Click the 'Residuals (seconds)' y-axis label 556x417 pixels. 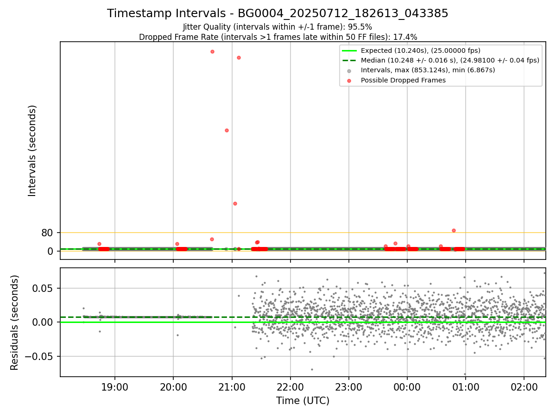(14, 322)
